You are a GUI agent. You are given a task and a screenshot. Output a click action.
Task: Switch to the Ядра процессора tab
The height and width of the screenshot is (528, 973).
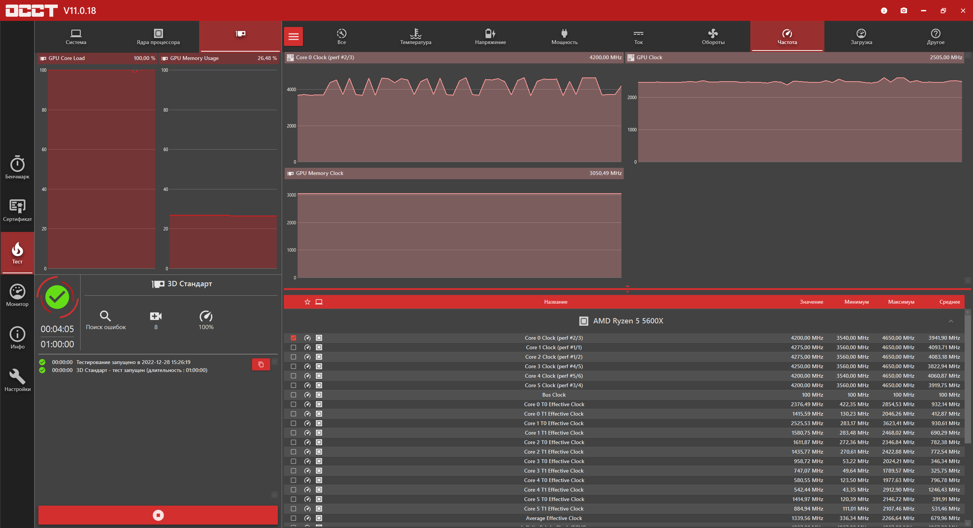point(158,36)
